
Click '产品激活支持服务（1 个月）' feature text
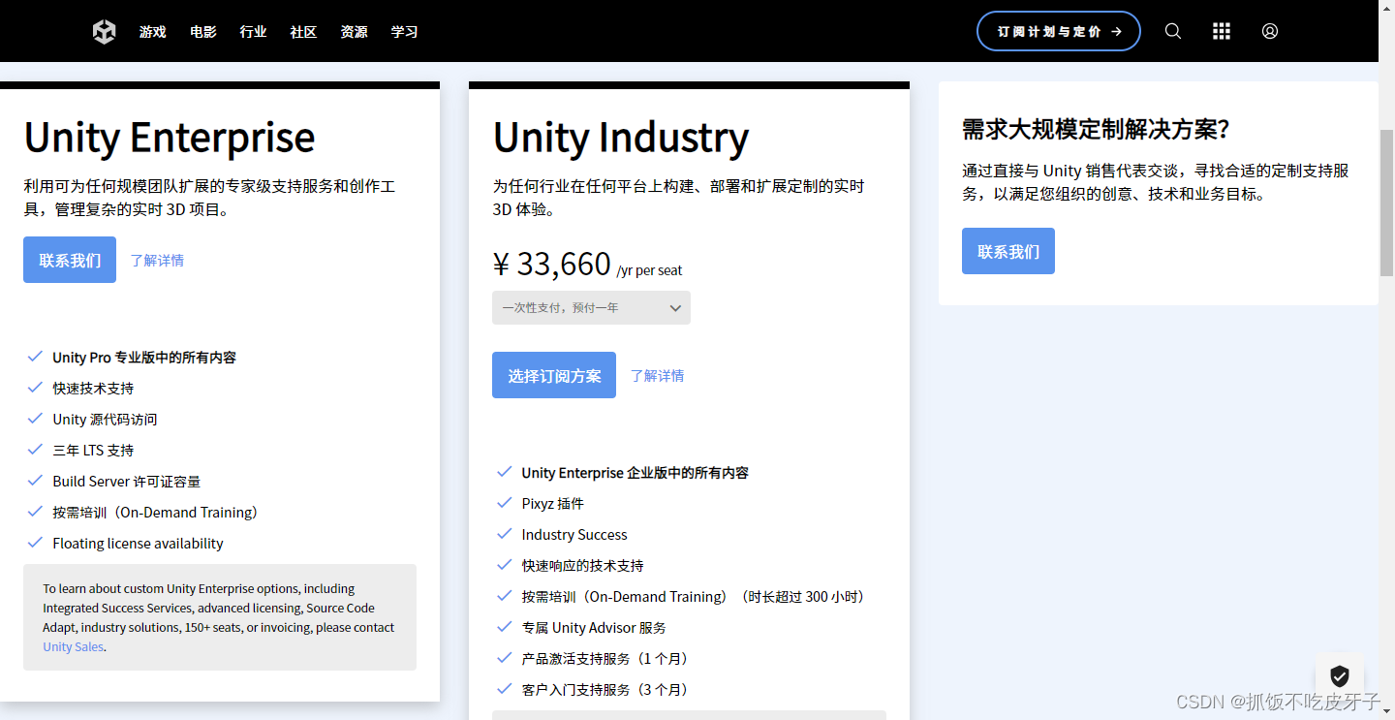[608, 658]
